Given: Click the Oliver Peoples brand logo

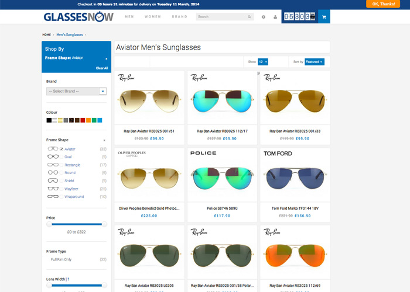Looking at the screenshot, I should 132,154.
